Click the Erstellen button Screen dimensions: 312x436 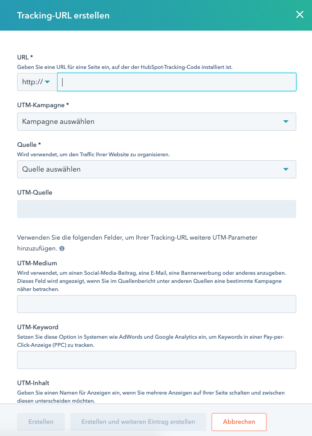pos(41,422)
